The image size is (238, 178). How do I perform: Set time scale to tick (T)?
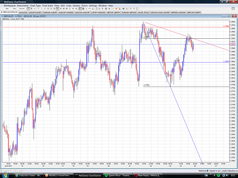coord(38,9)
